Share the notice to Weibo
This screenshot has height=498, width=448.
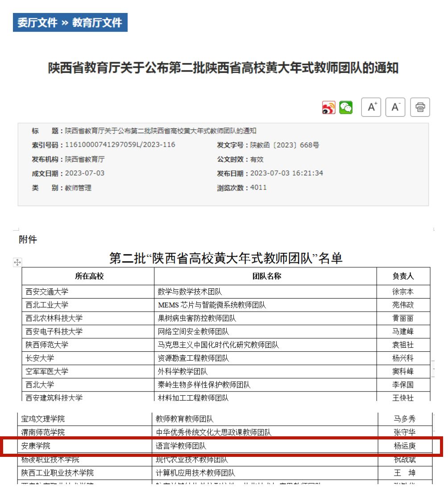pos(329,108)
